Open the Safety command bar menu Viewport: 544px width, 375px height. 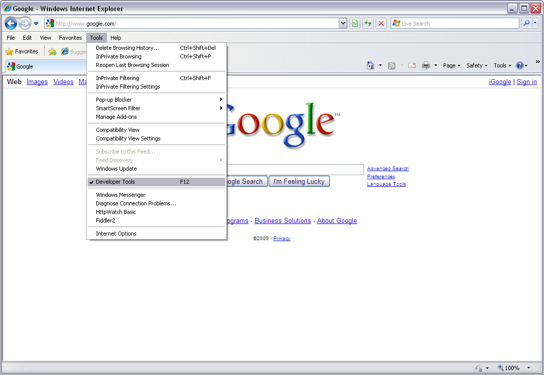point(477,65)
